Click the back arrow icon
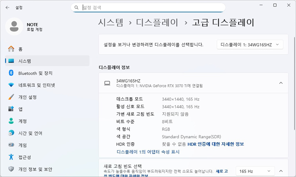Screen dimensions: 296x177 click(8, 7)
